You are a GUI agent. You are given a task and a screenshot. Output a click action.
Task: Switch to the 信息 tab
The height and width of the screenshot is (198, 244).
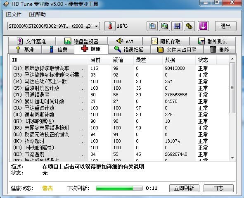coord(58,50)
